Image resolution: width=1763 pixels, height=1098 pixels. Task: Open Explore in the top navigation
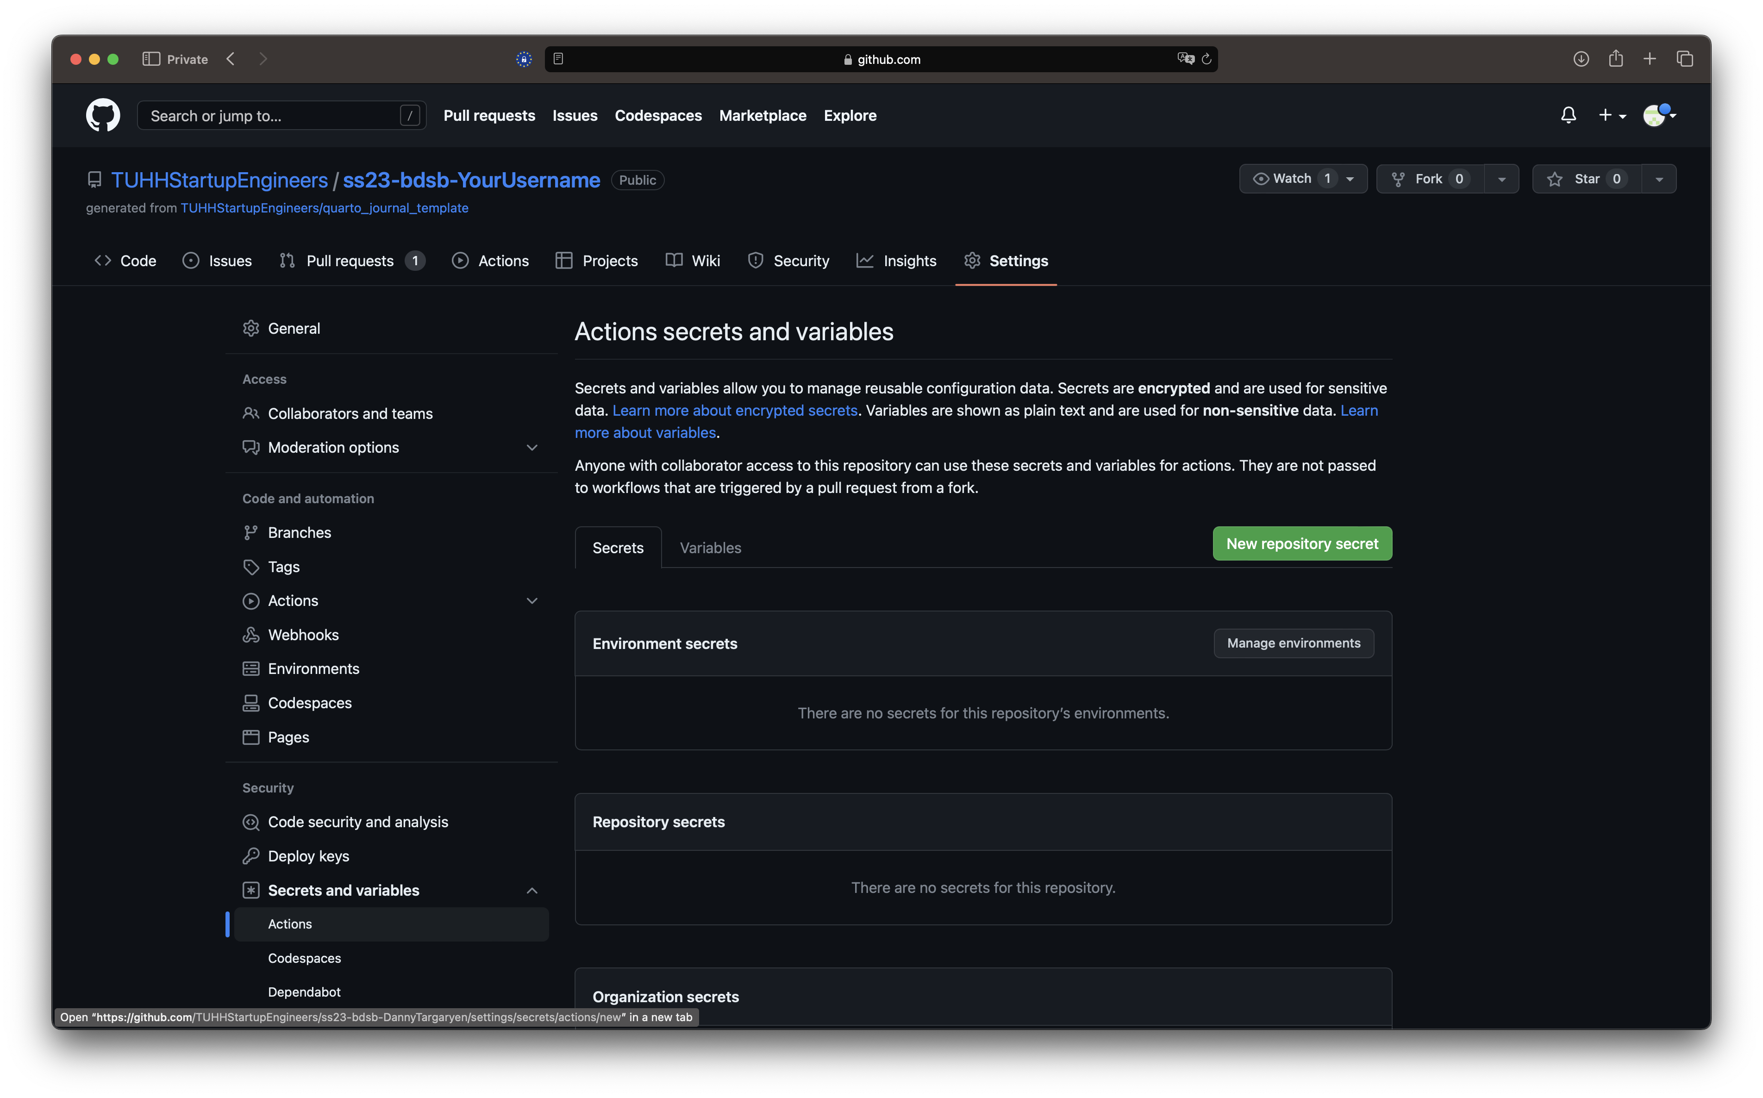coord(850,115)
